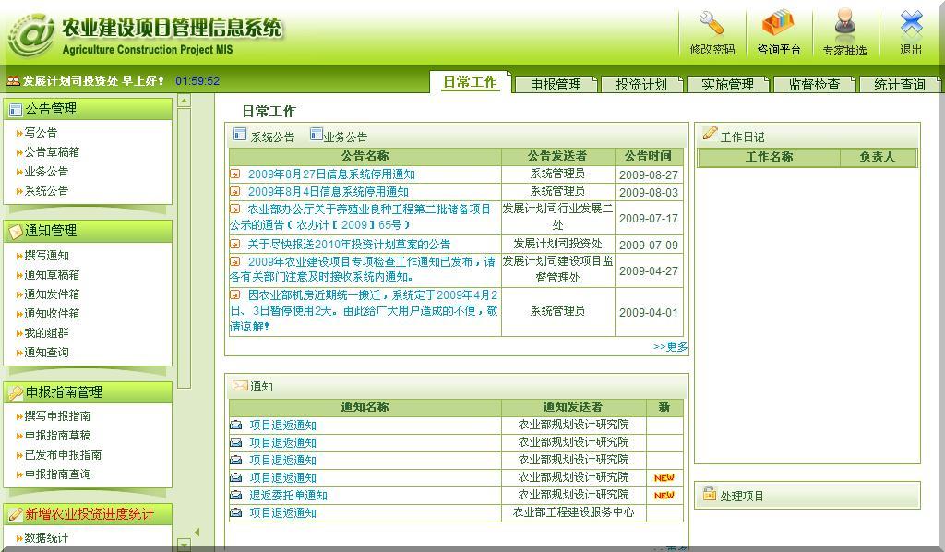945x552 pixels.
Task: Click the 系统公告 panel icon
Action: [240, 135]
